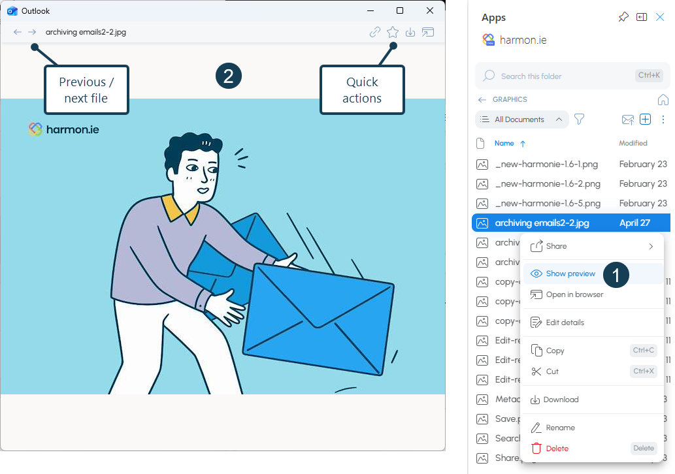Click image icon of _new-harmonie-1.6-2.png

(482, 184)
